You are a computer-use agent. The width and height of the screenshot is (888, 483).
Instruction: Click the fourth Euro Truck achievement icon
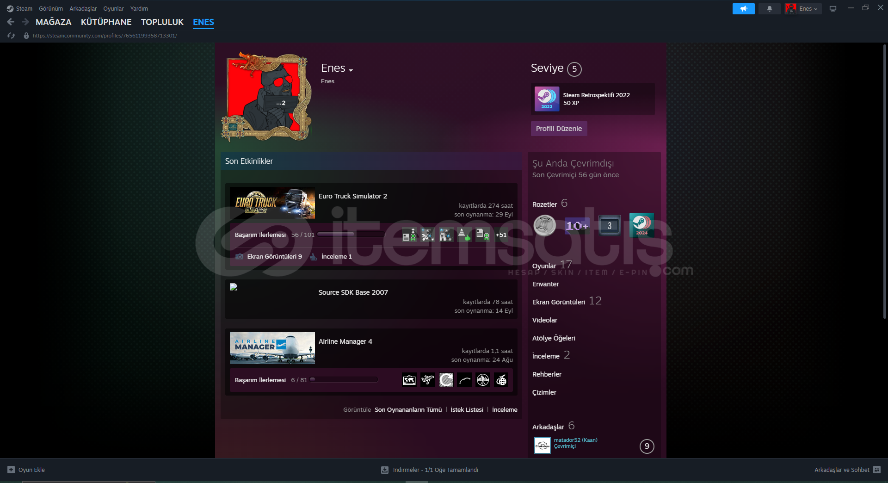464,235
